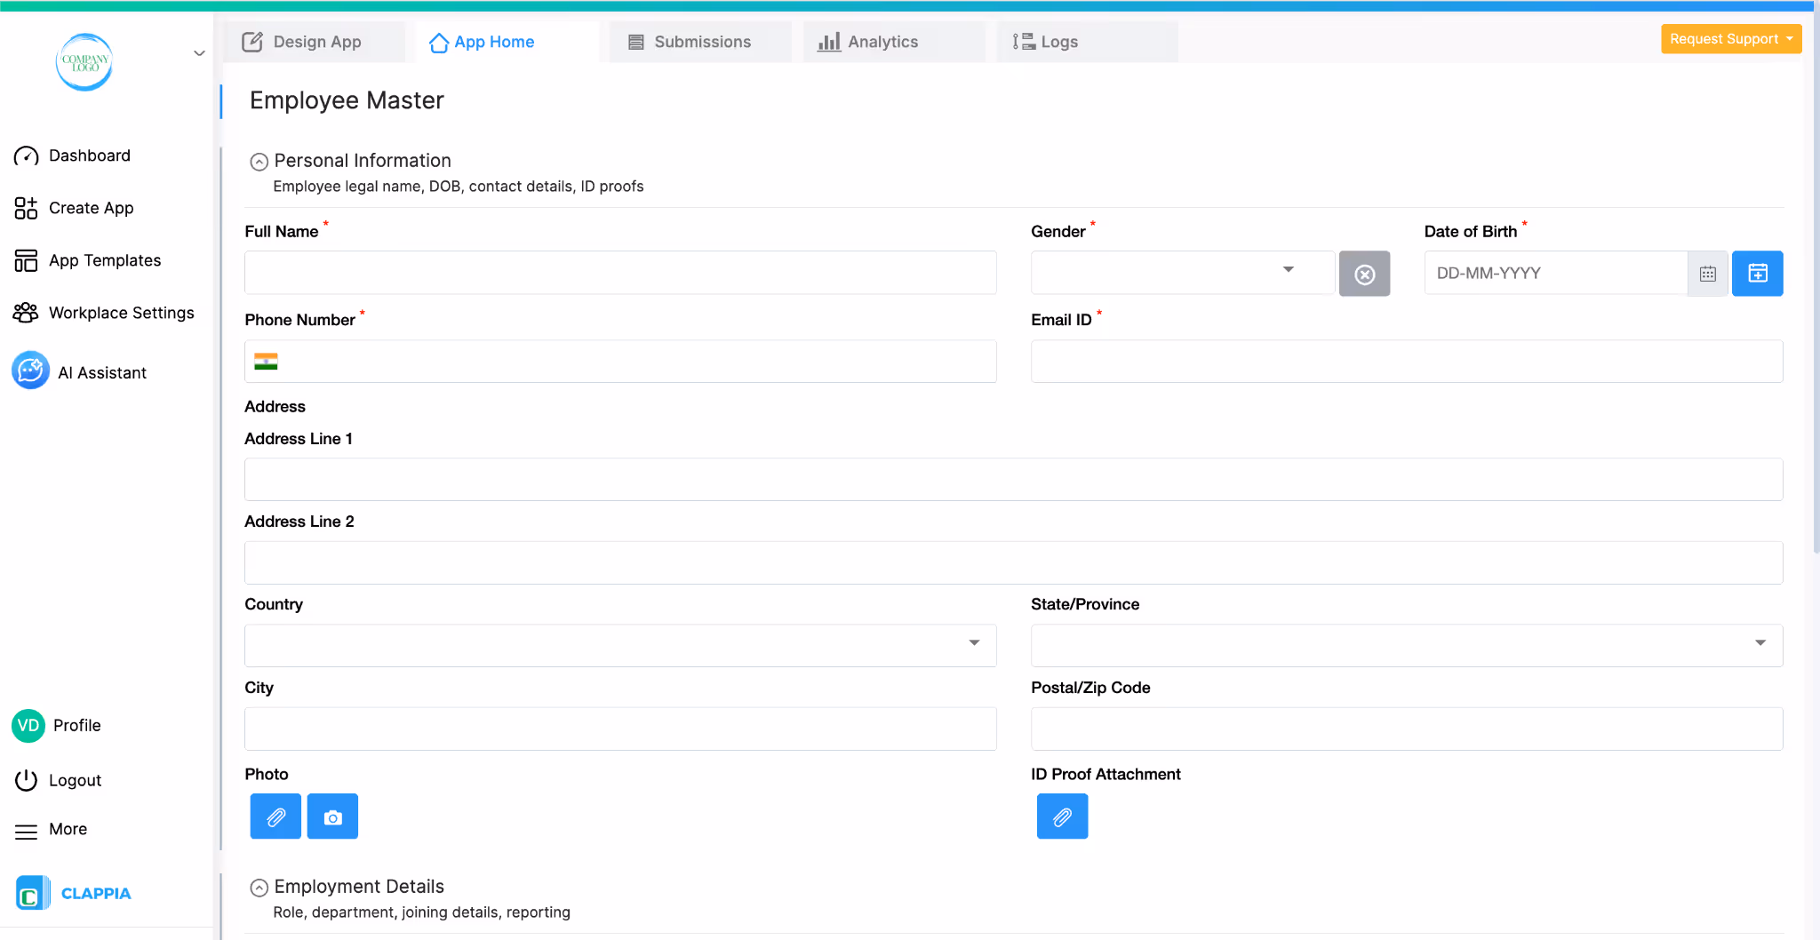The height and width of the screenshot is (940, 1820).
Task: Select the App Home tab
Action: (493, 42)
